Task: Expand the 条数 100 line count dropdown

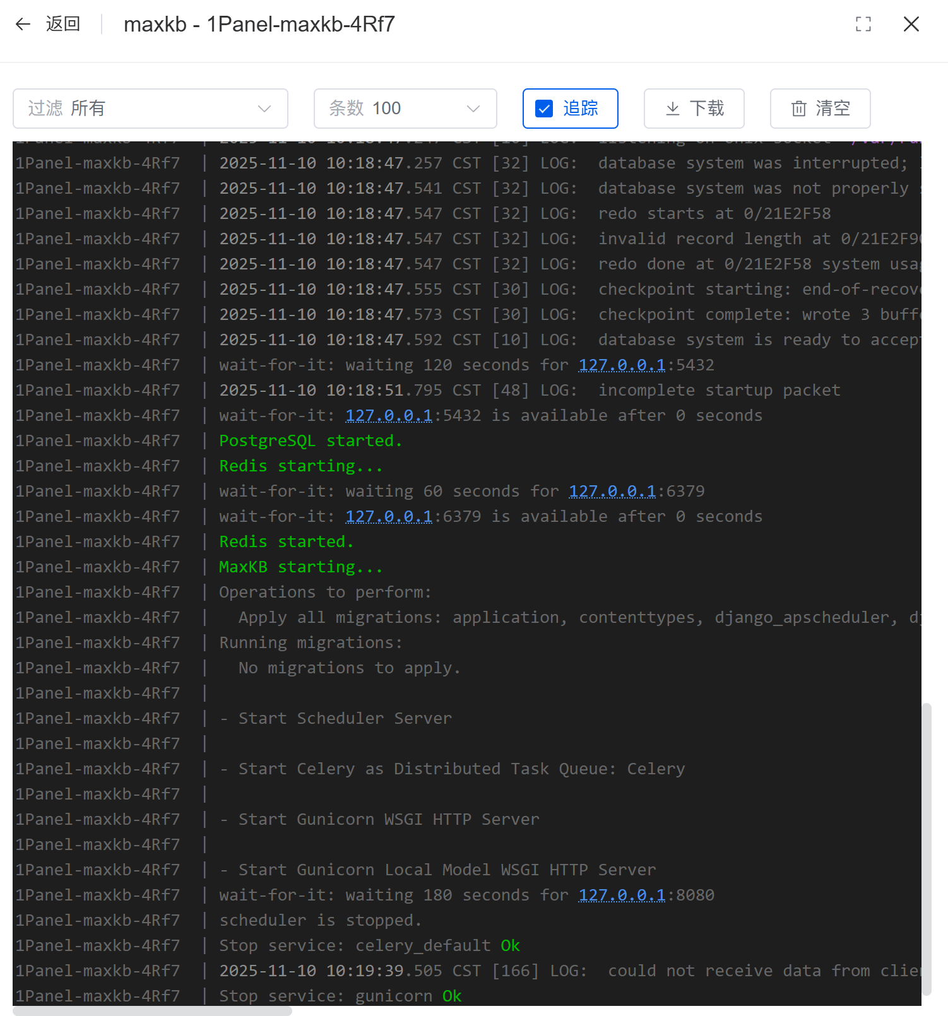Action: coord(405,109)
